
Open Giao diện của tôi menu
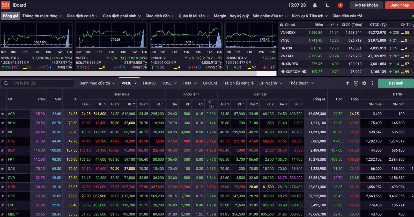(347, 16)
